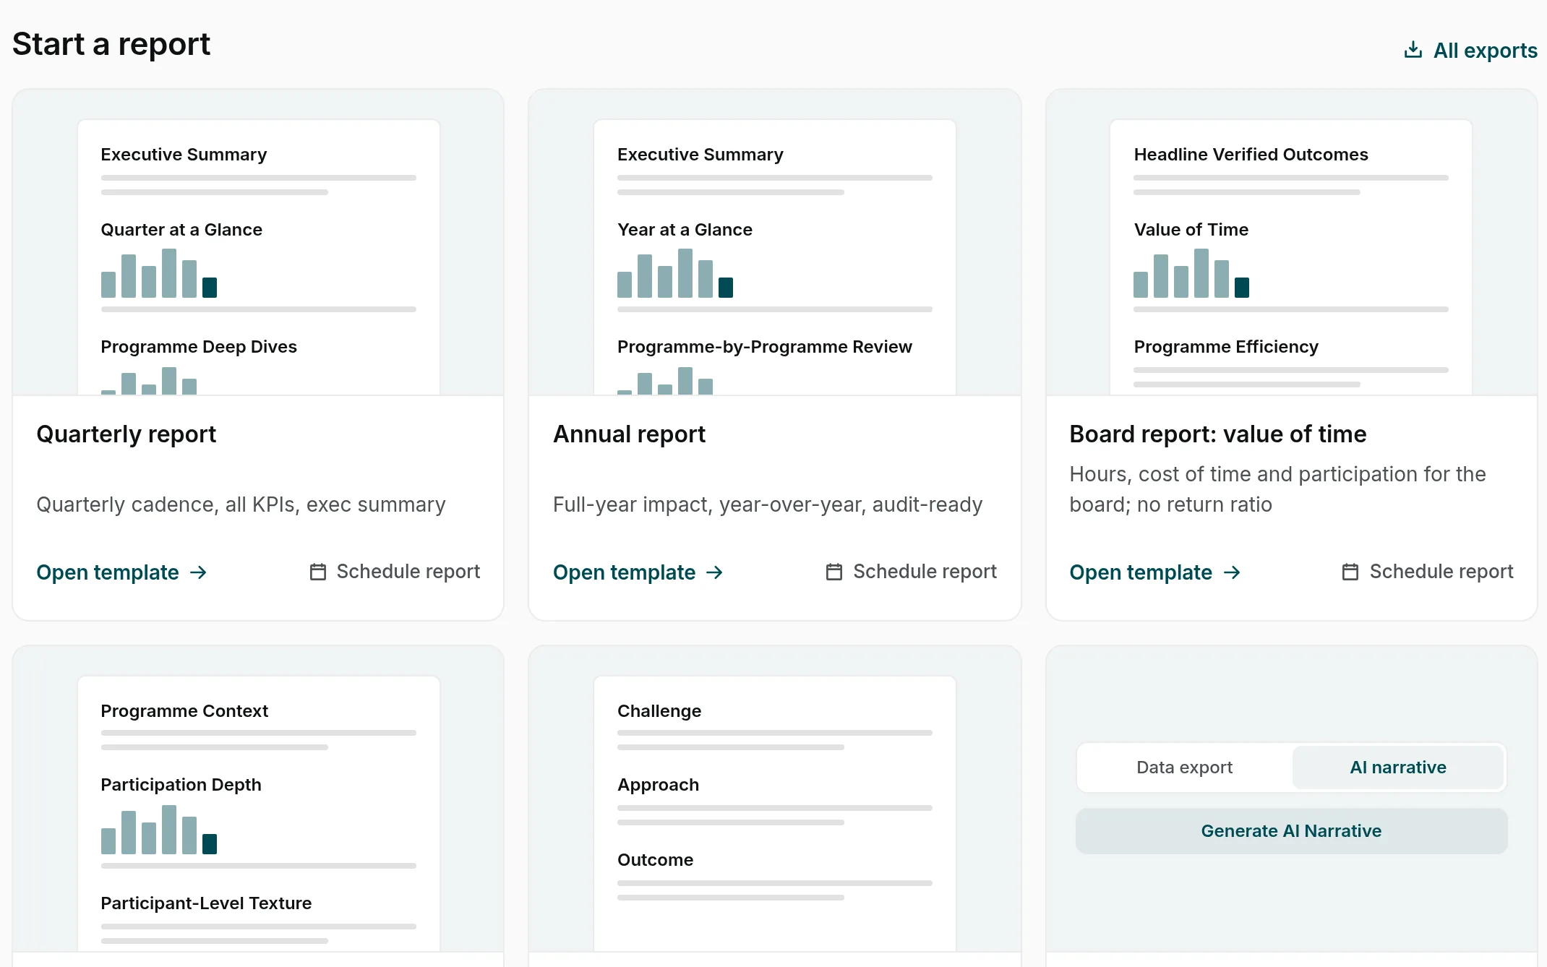This screenshot has width=1547, height=967.
Task: Click calendar icon for Board report scheduling
Action: tap(1350, 572)
